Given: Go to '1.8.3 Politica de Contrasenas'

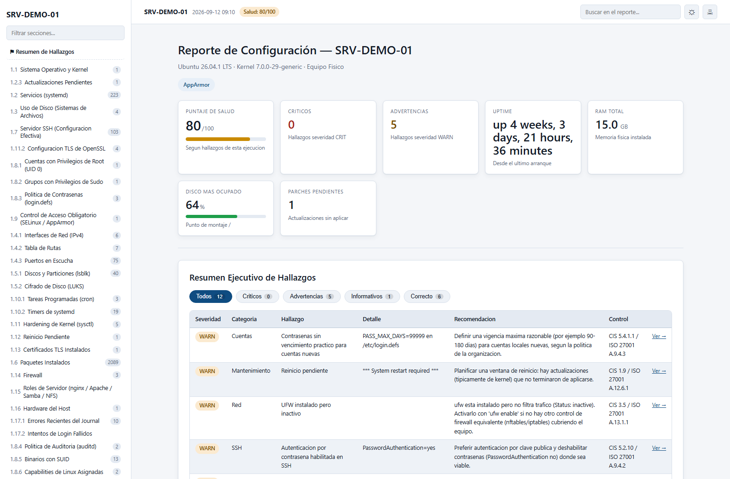Looking at the screenshot, I should 65,198.
